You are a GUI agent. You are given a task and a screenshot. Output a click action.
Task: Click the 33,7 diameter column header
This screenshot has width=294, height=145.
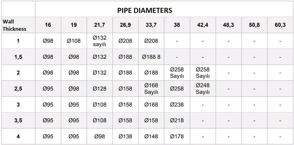[x=151, y=25]
